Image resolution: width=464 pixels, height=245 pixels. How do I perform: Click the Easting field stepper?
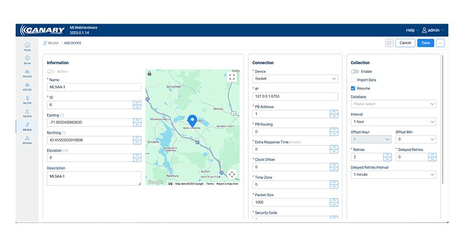point(137,122)
